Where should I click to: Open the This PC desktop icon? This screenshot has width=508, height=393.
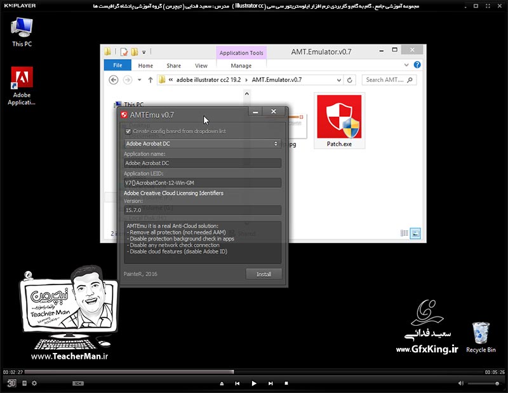22,32
